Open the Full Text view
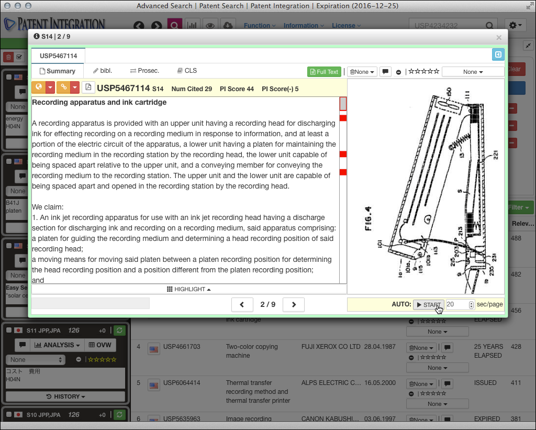The width and height of the screenshot is (536, 430). [324, 72]
